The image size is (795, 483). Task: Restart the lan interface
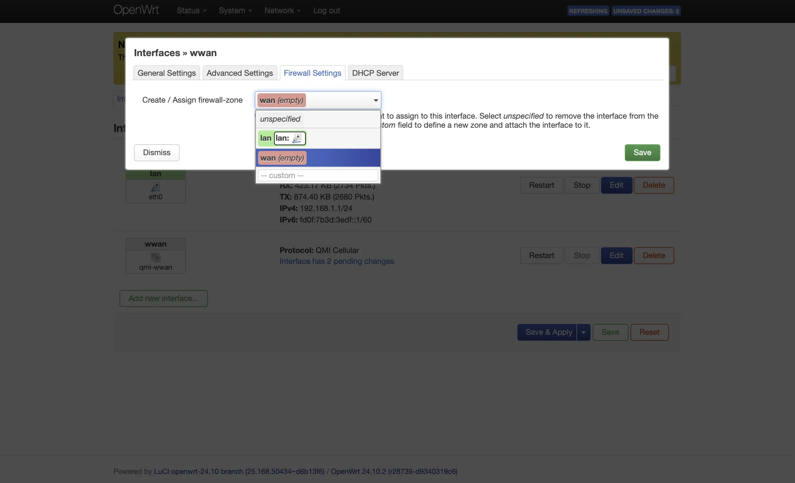[x=541, y=185]
